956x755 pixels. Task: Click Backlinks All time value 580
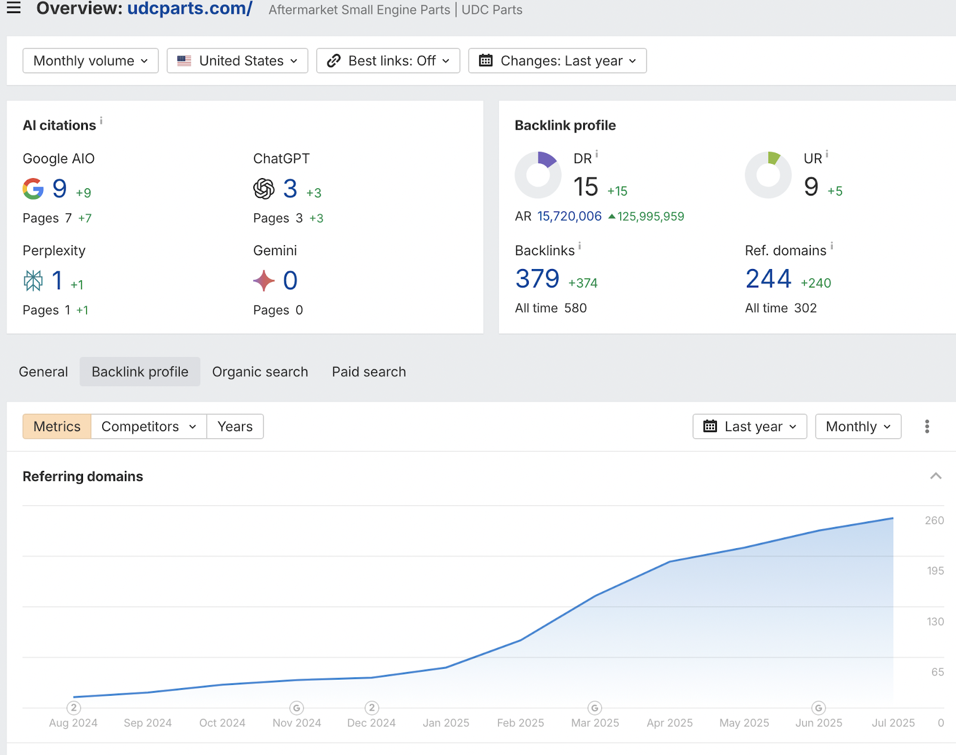pos(575,308)
